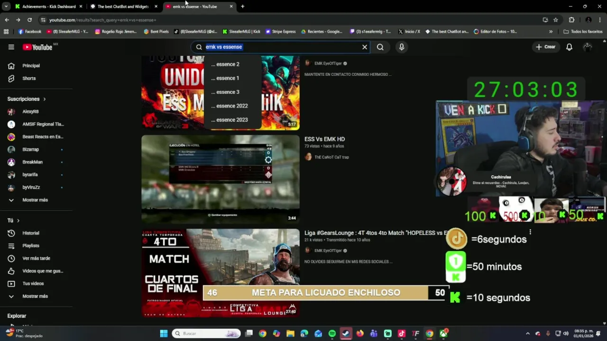Screen dimensions: 607x341
Task: Click the search field with emk vs essense
Action: tap(280, 47)
